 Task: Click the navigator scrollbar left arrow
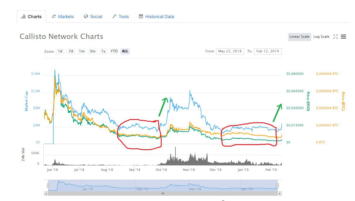point(46,193)
